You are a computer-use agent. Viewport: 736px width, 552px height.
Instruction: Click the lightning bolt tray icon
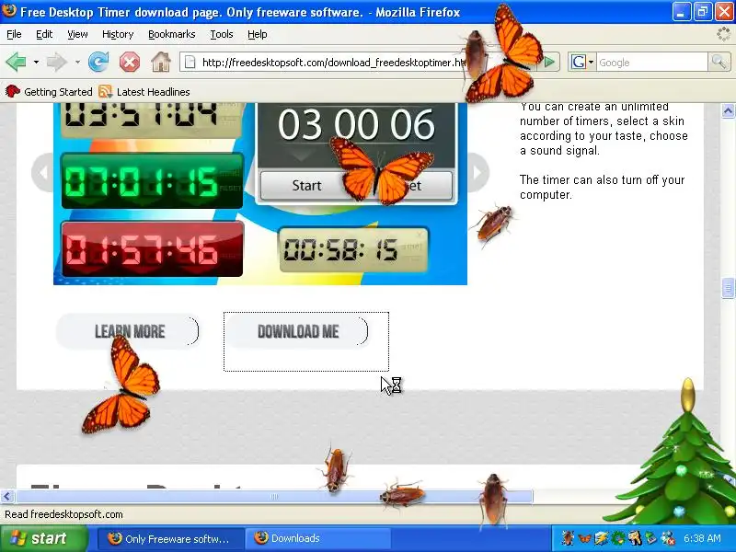click(x=602, y=538)
